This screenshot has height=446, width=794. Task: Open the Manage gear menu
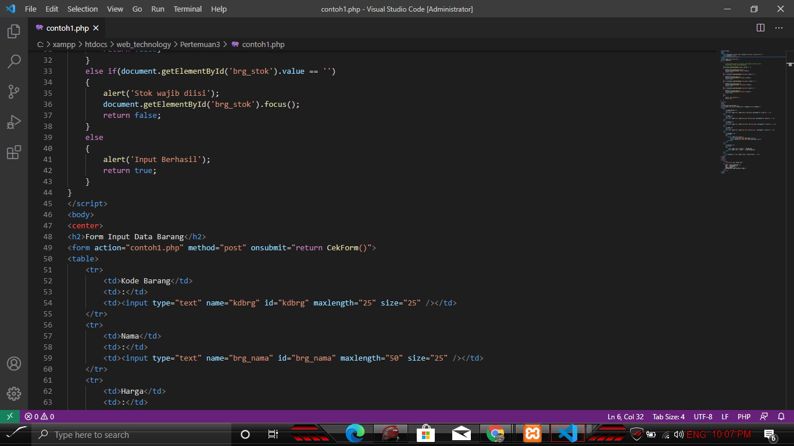(x=13, y=394)
